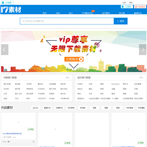This screenshot has width=147, height=147.
Task: Click the 引导页 design tag
Action: tap(80, 84)
